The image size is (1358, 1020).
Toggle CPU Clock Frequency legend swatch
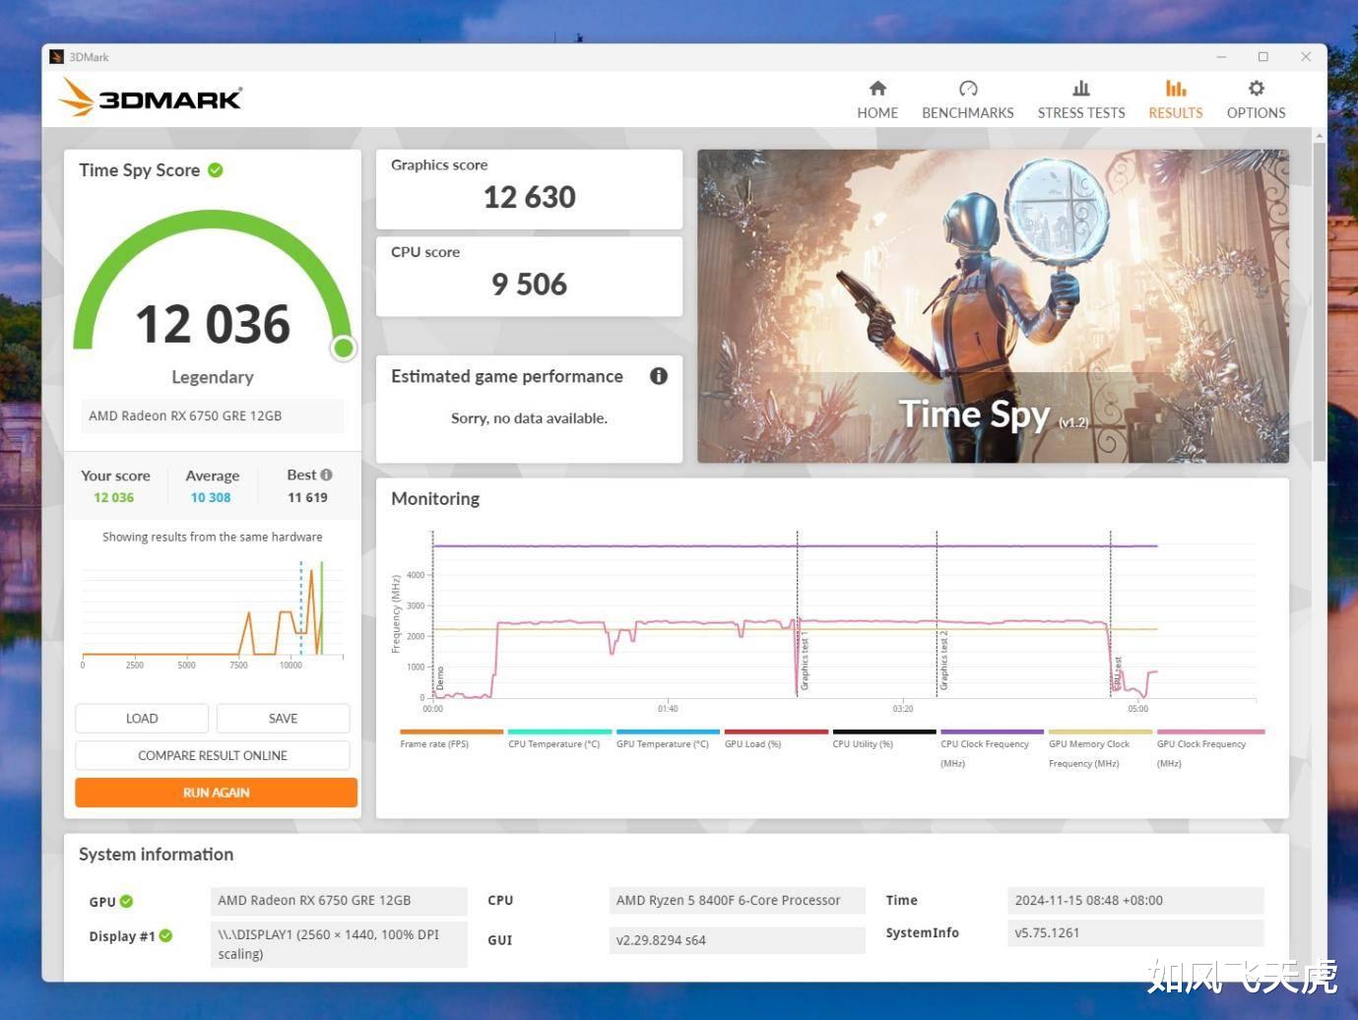993,732
